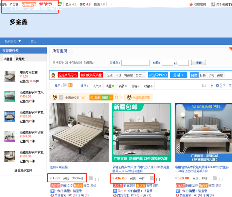The width and height of the screenshot is (232, 197).
Task: Open 新疆包邮实木软包现代简约 product title link
Action: click(202, 169)
